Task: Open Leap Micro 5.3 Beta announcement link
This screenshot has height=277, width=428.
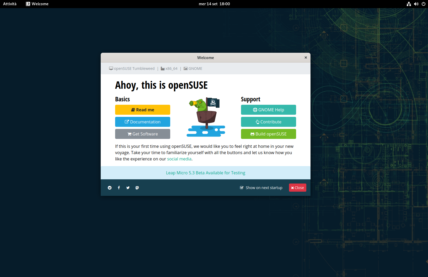Action: pos(206,173)
